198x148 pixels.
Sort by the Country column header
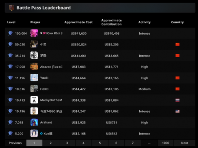177,22
